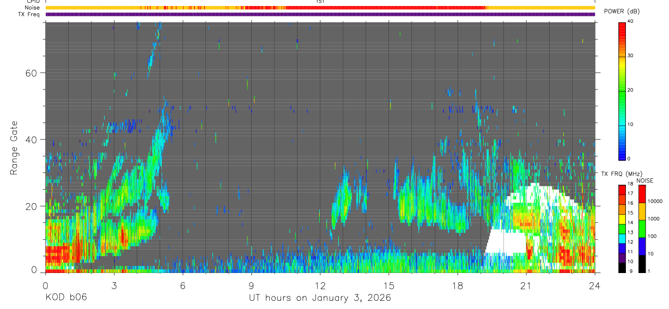Click the UT hours January 3, 2026 title

tap(320, 298)
